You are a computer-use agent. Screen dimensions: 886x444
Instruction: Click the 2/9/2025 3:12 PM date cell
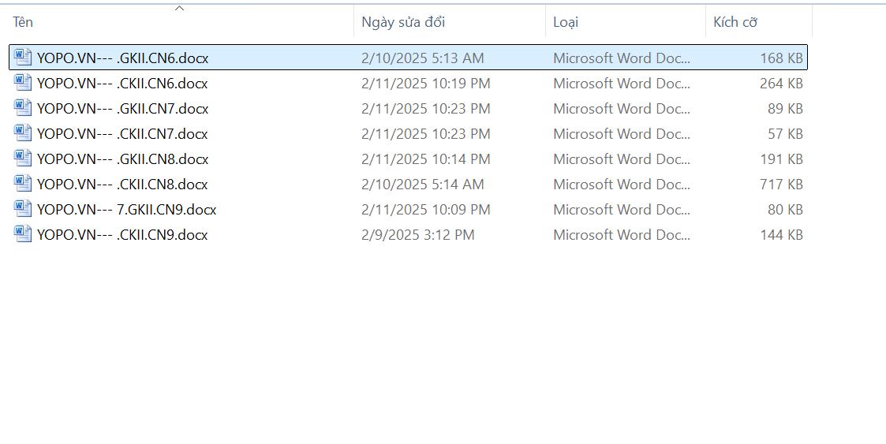[x=417, y=234]
